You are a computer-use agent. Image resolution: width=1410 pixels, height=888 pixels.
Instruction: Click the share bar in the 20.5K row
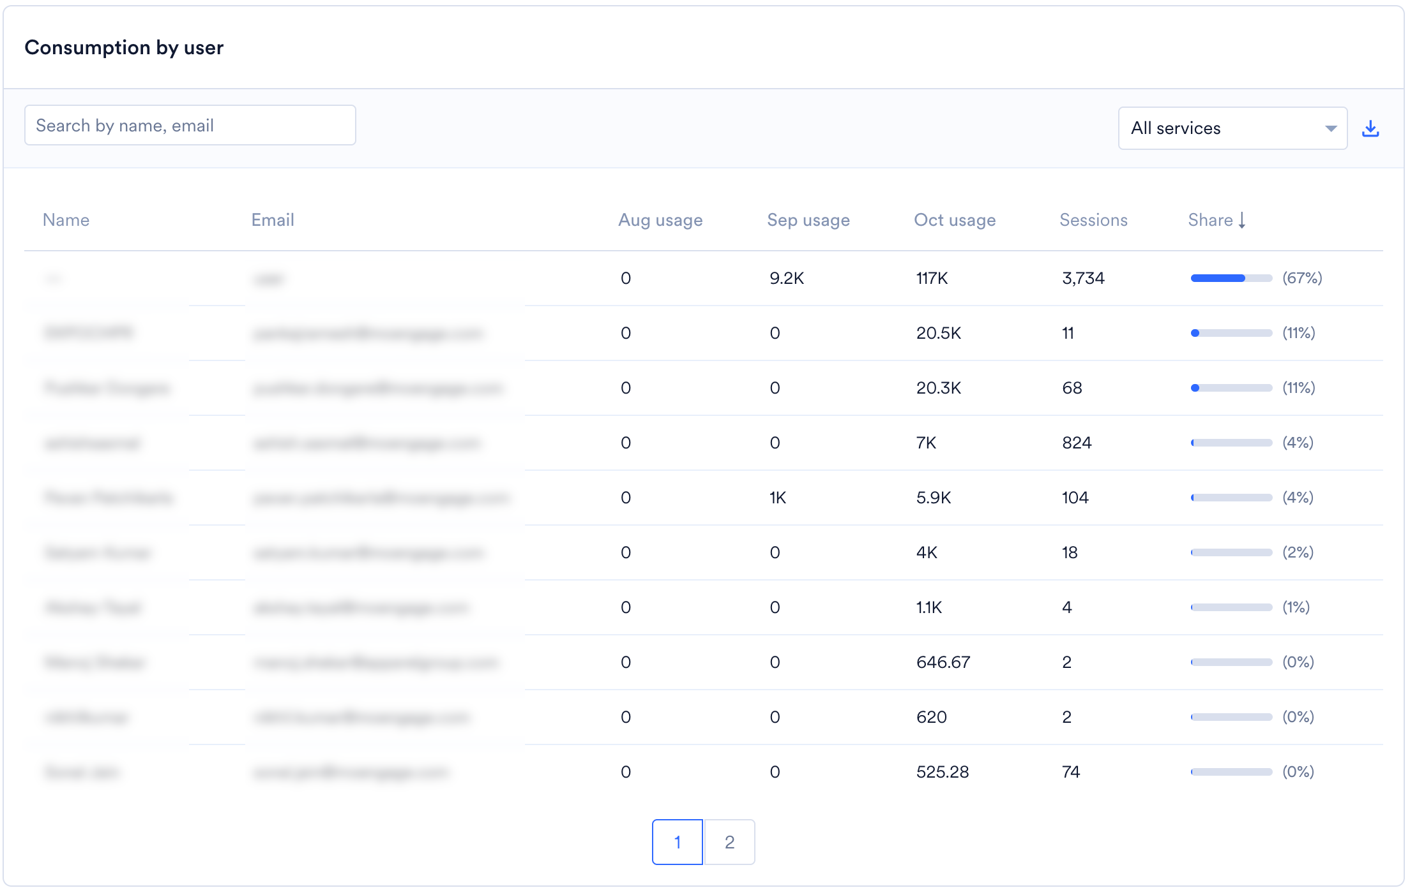(1231, 333)
